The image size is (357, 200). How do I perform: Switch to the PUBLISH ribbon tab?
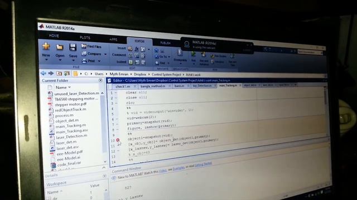click(x=165, y=43)
